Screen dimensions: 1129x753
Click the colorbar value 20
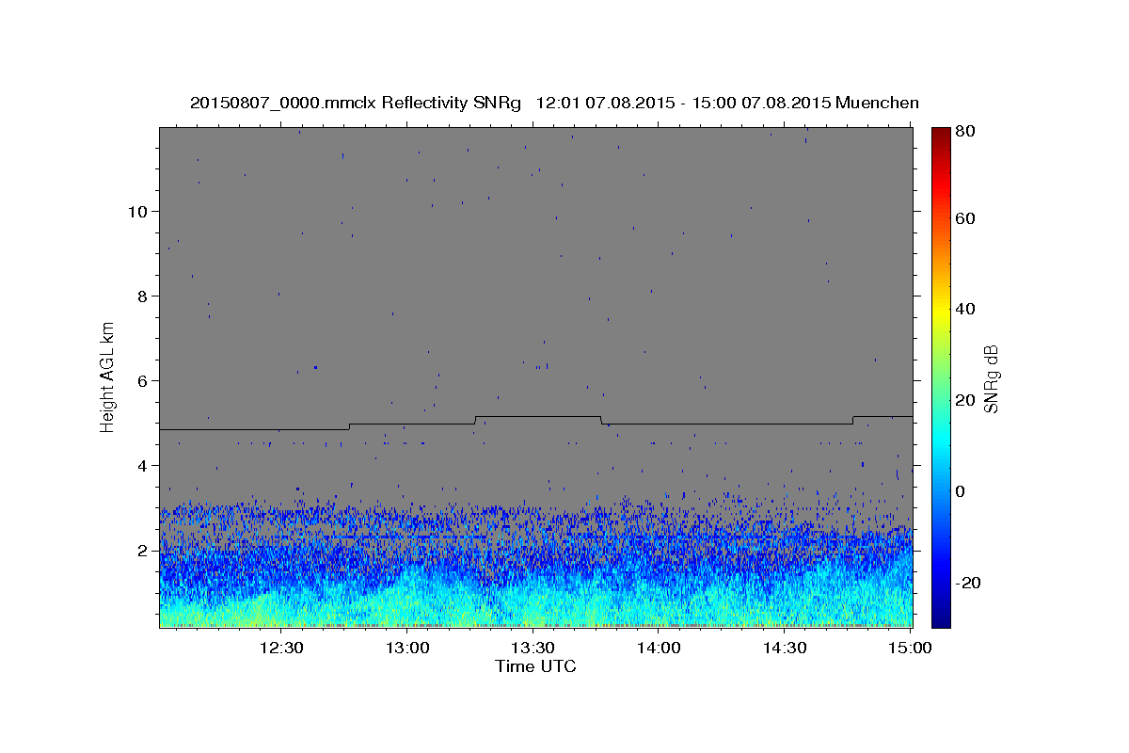coord(964,400)
